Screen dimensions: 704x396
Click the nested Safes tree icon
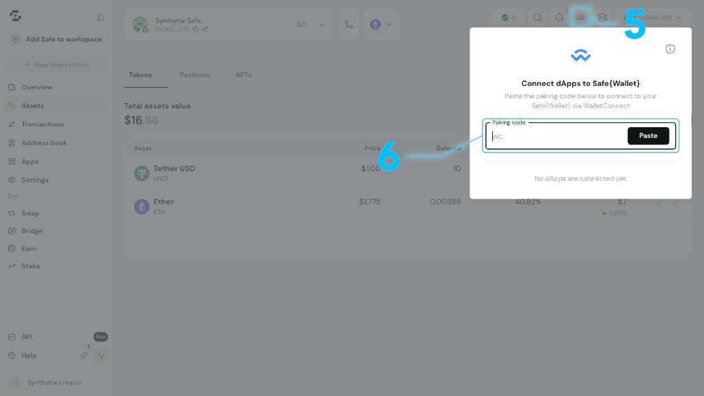tap(349, 25)
